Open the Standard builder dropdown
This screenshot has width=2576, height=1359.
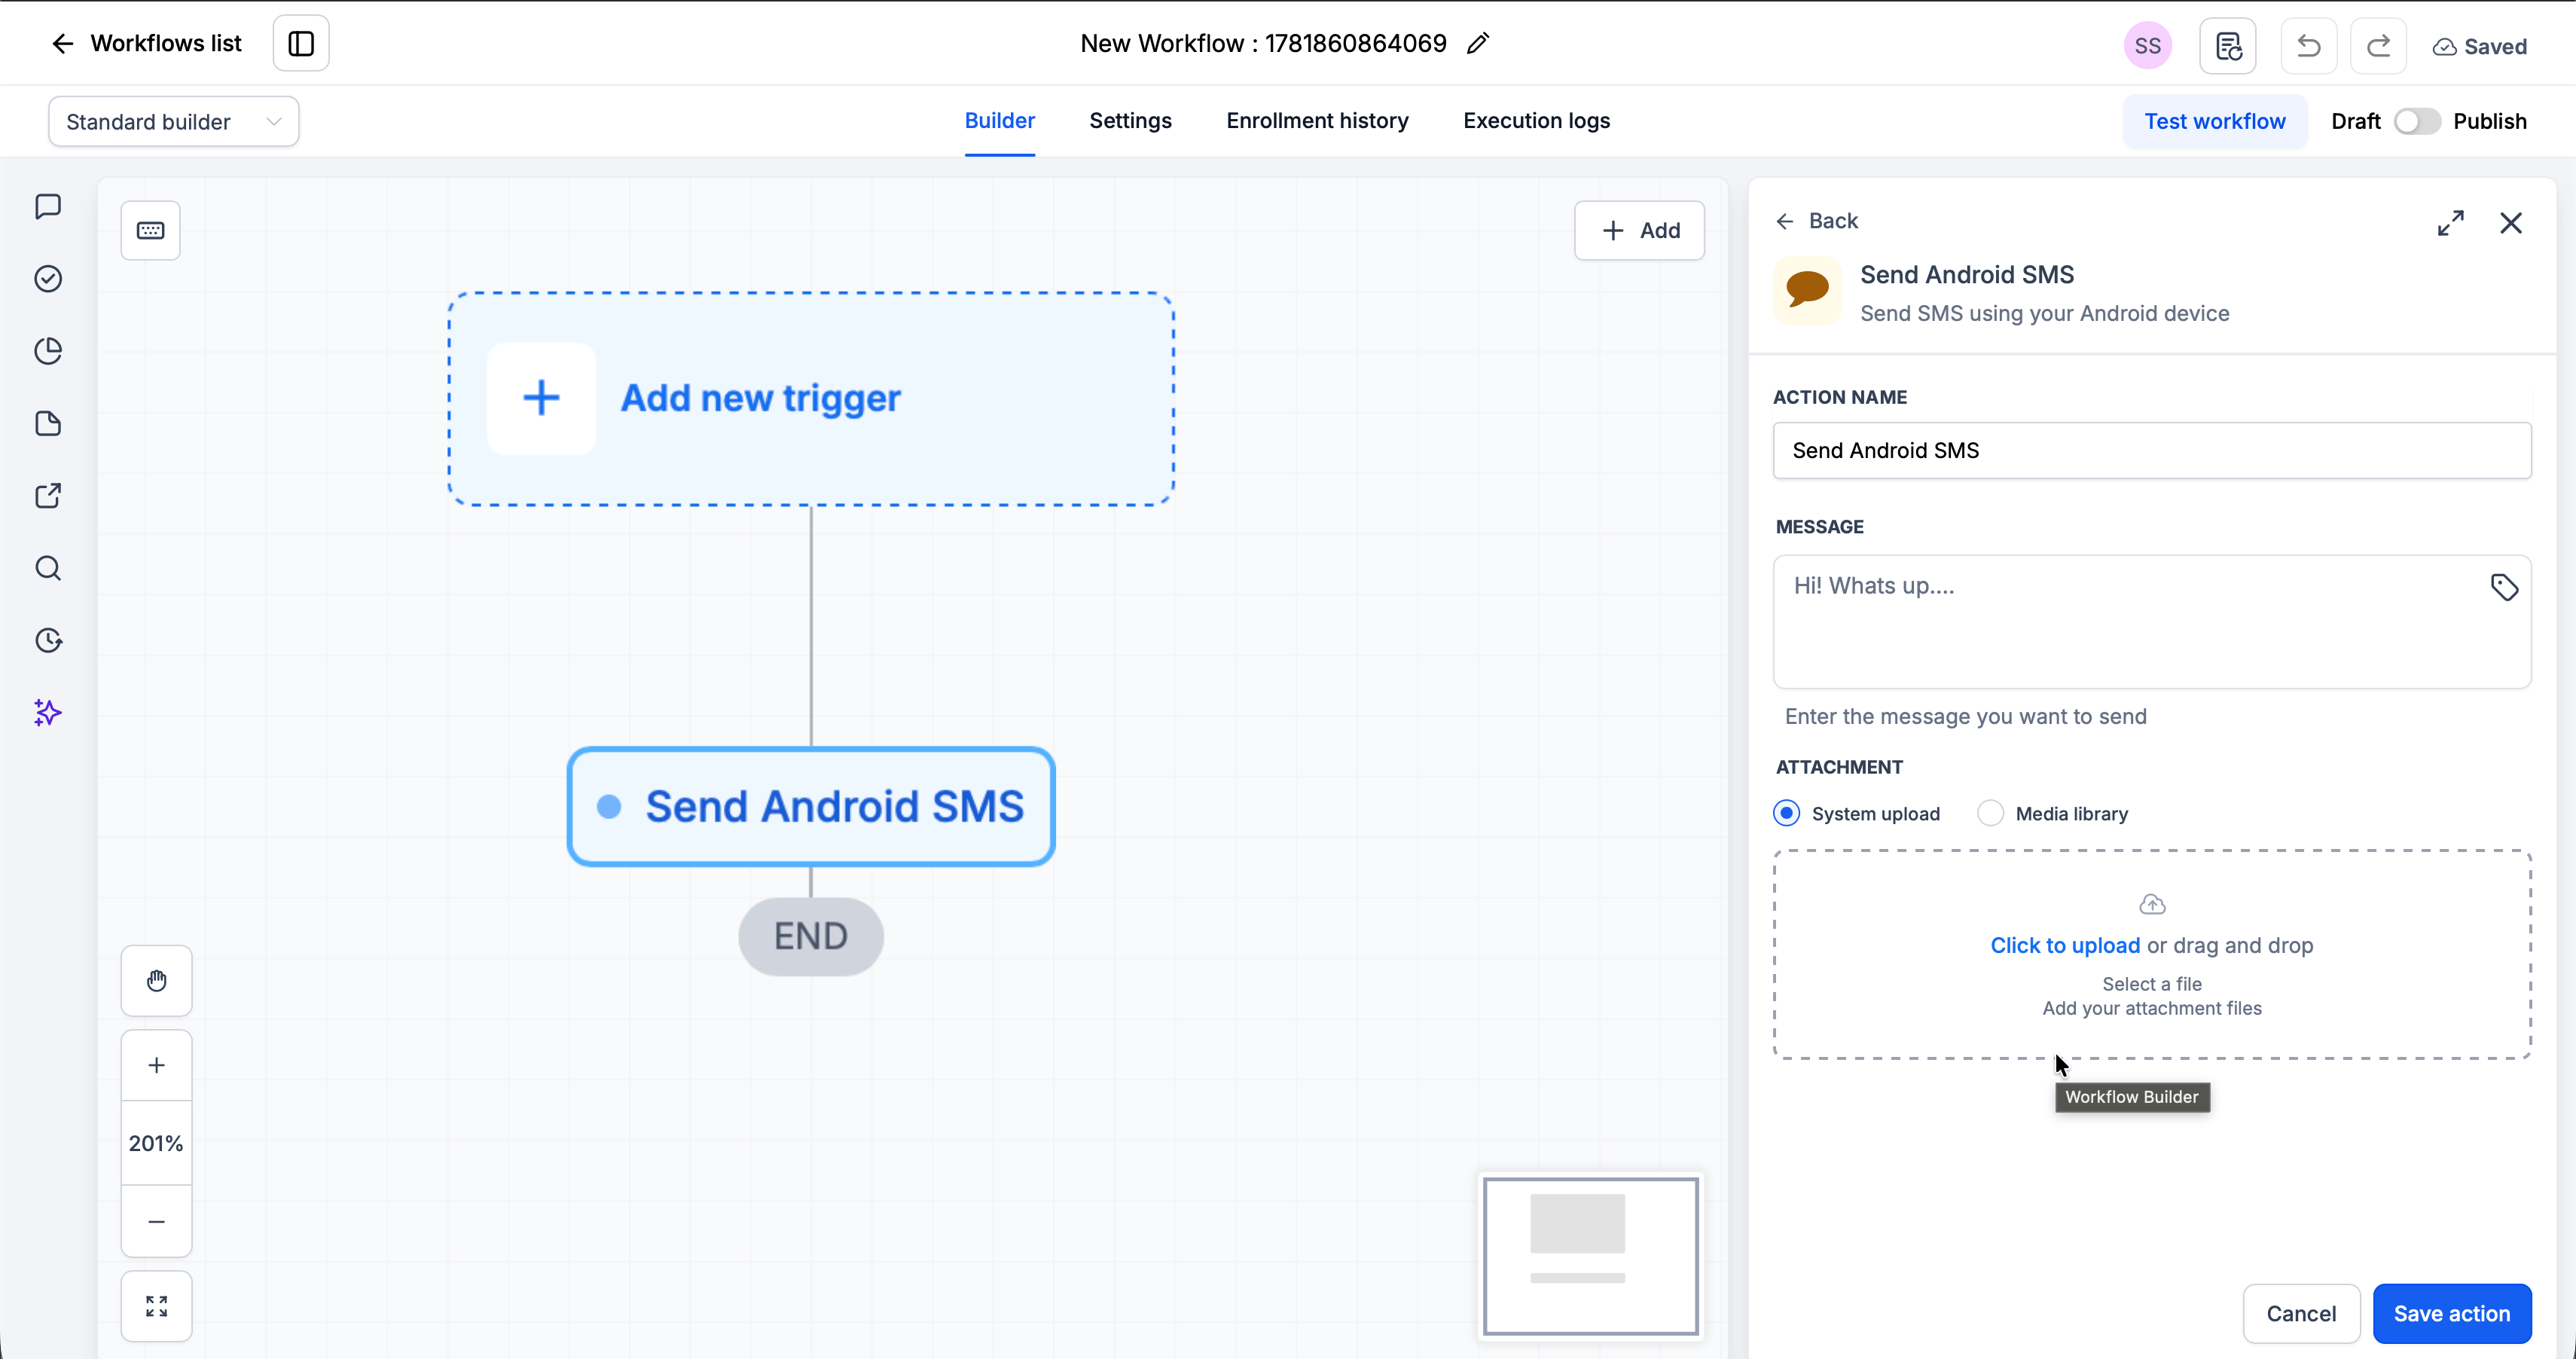174,122
